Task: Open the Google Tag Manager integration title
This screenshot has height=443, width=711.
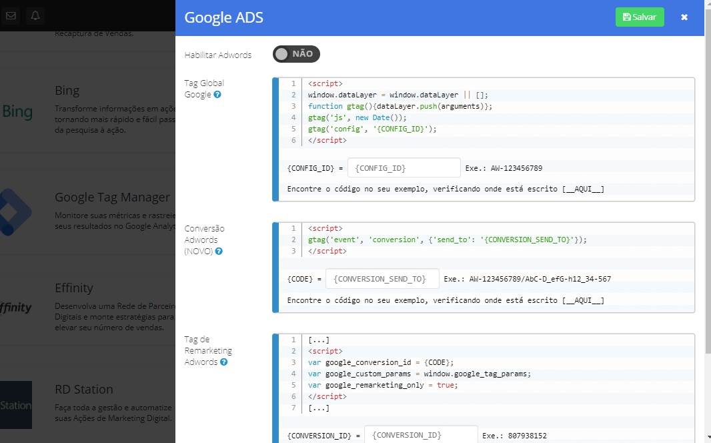Action: (x=112, y=197)
